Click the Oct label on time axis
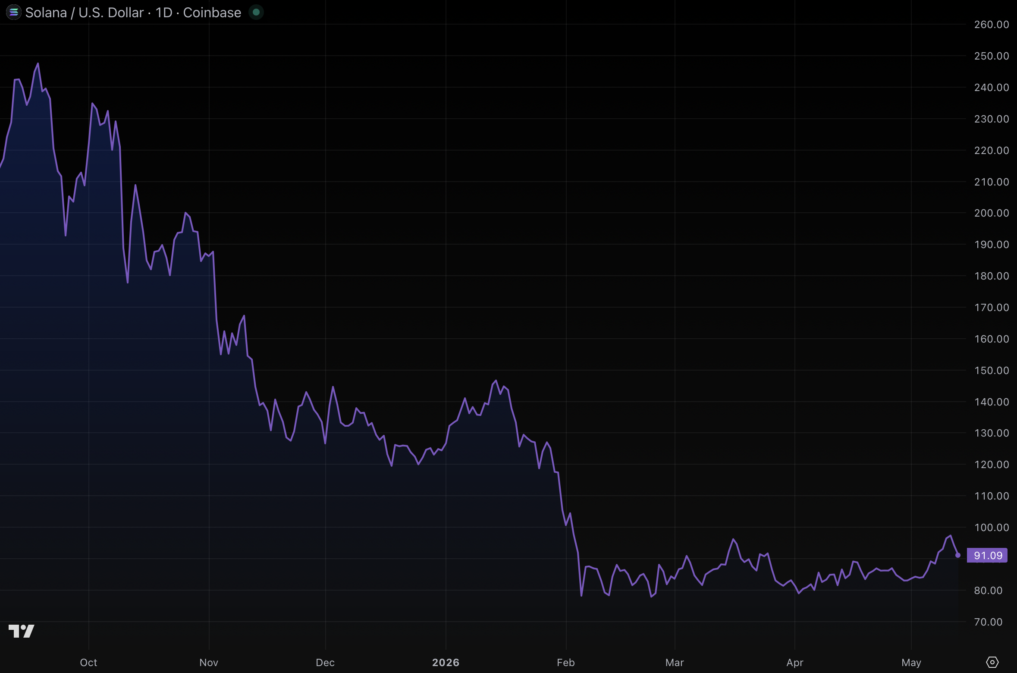Viewport: 1017px width, 673px height. point(88,662)
